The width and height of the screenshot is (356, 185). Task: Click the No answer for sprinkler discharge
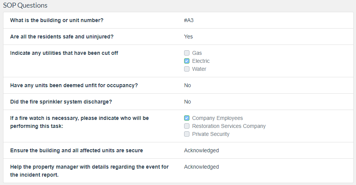tap(188, 102)
